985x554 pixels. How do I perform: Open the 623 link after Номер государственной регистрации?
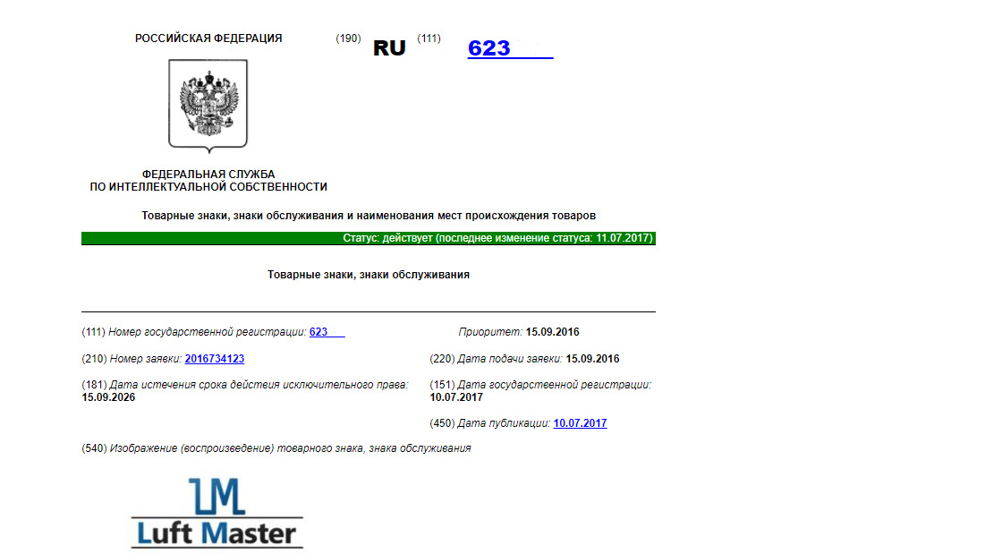coord(327,332)
